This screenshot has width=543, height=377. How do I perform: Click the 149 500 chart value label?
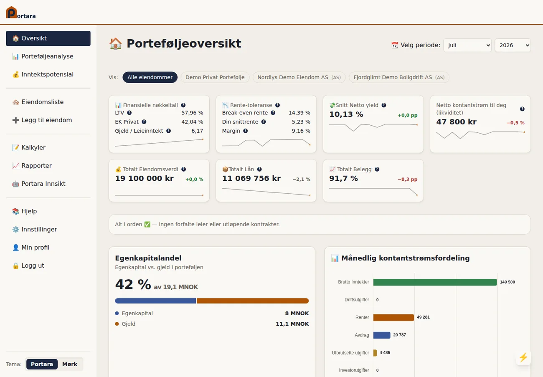click(507, 282)
